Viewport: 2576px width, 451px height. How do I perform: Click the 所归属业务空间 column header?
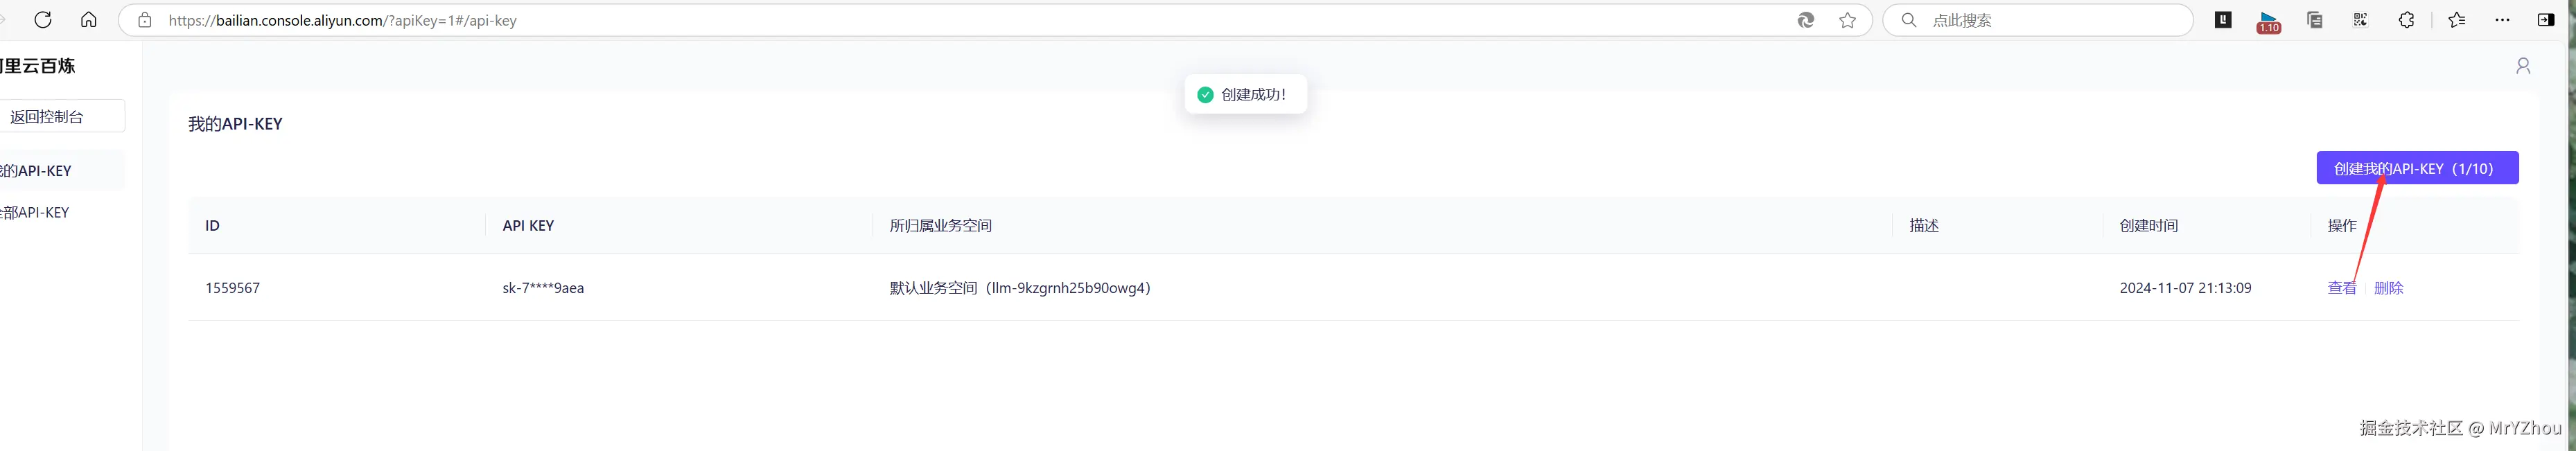pos(940,226)
